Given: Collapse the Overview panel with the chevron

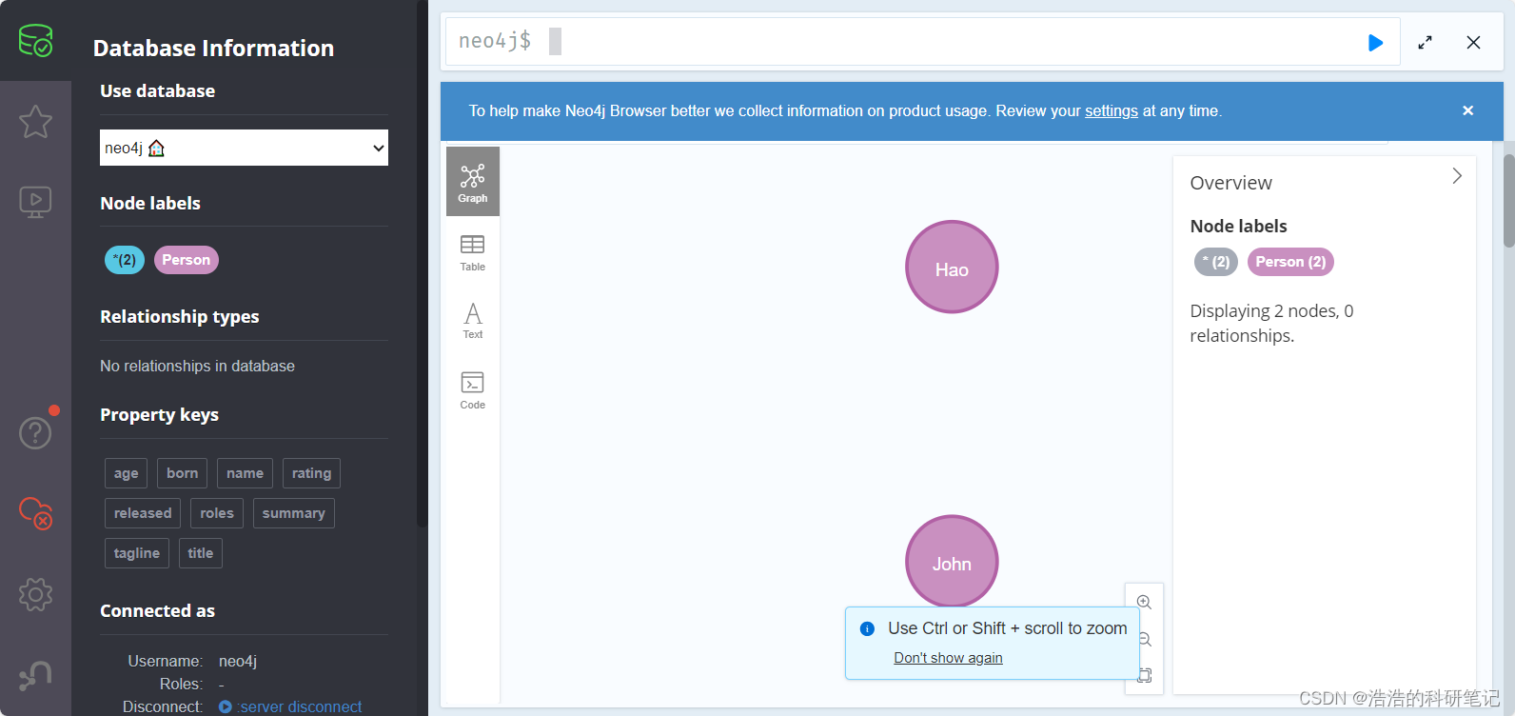Looking at the screenshot, I should click(x=1456, y=176).
